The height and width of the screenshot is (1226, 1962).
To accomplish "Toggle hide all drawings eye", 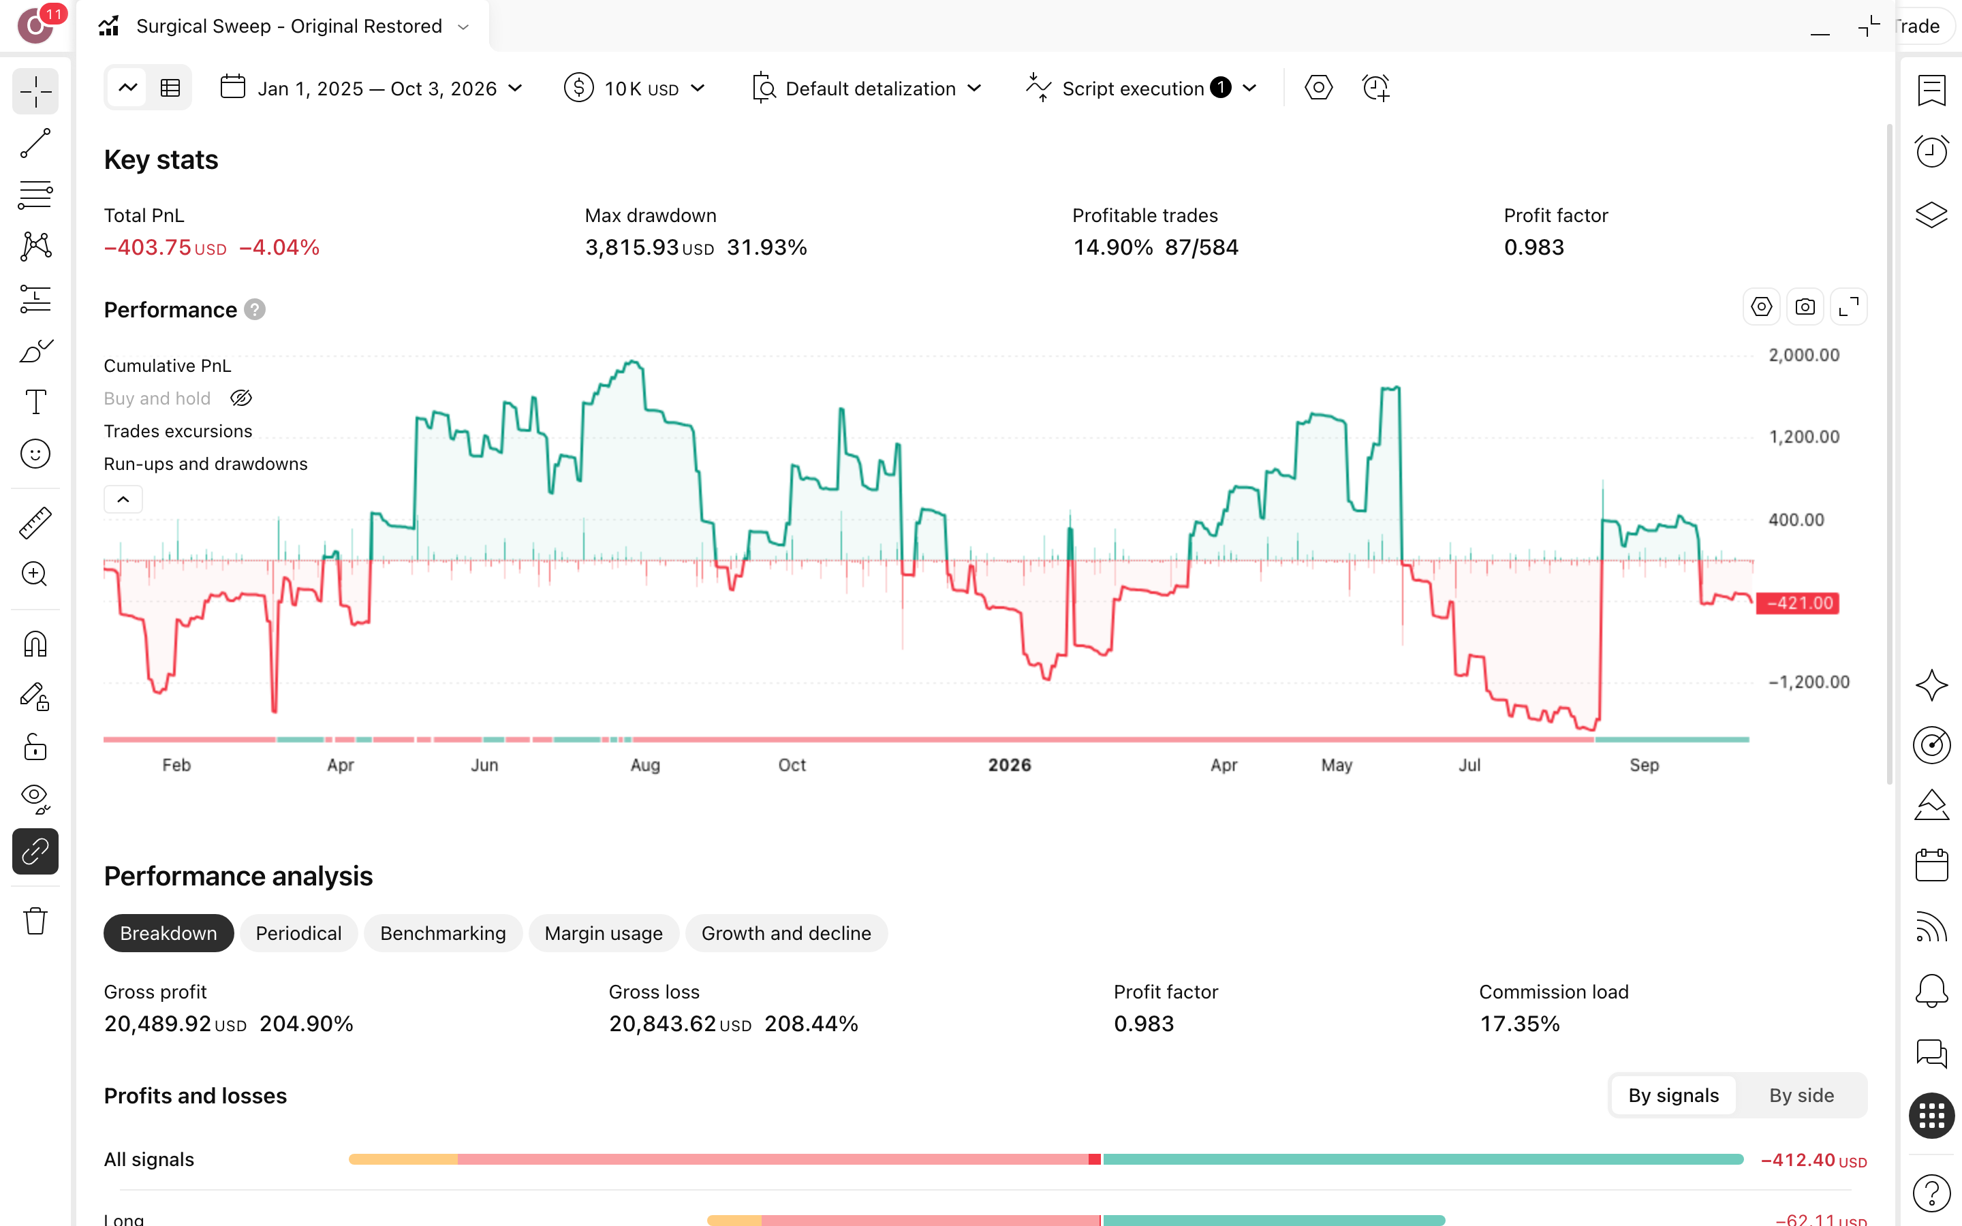I will point(35,800).
